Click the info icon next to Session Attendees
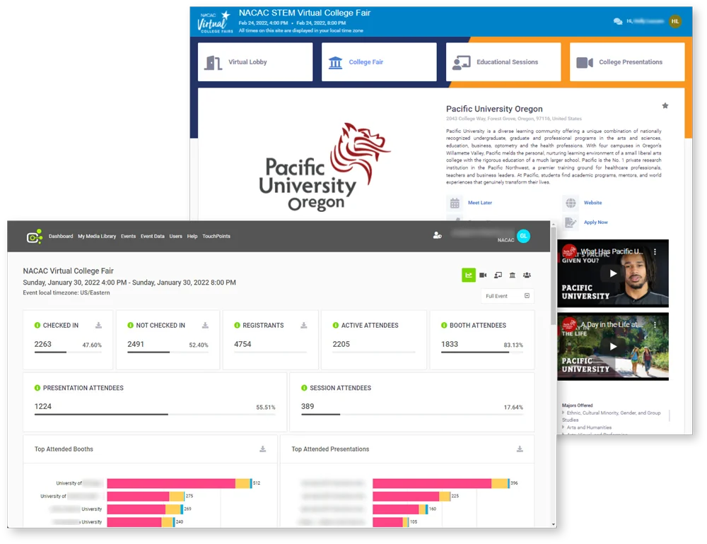 pyautogui.click(x=304, y=388)
